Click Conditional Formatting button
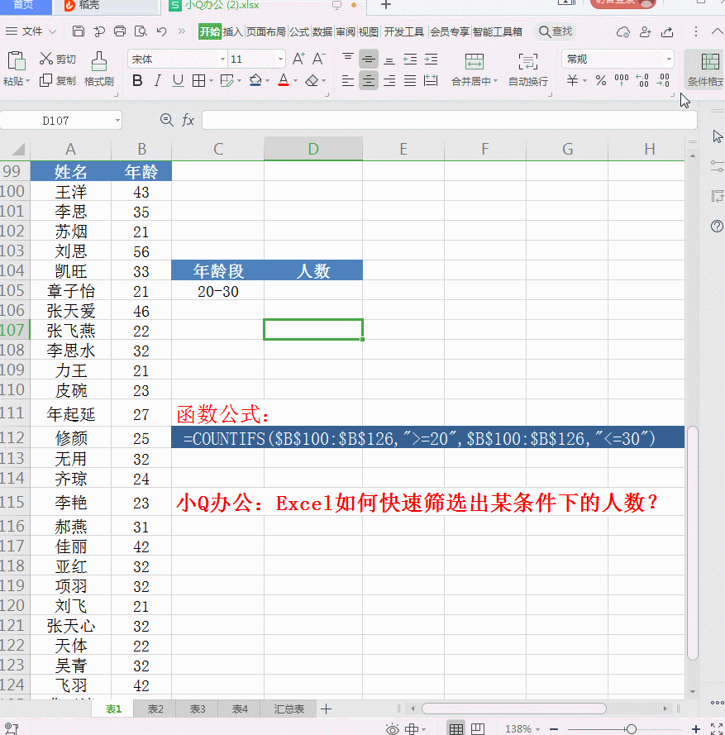This screenshot has width=725, height=735. pyautogui.click(x=705, y=69)
